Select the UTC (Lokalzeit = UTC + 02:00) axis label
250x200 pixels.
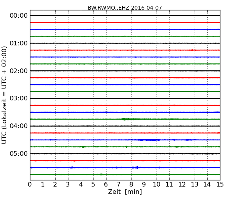(x=4, y=95)
